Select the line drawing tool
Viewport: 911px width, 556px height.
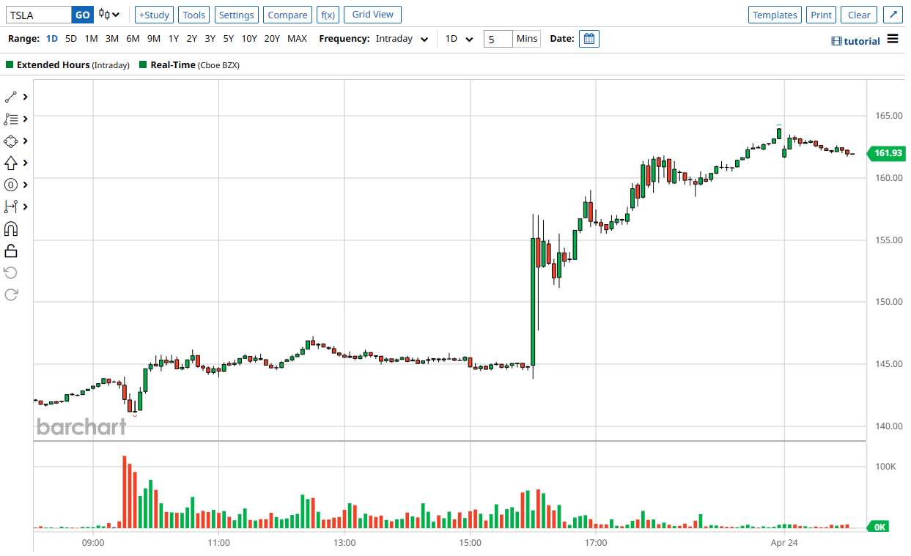click(10, 97)
